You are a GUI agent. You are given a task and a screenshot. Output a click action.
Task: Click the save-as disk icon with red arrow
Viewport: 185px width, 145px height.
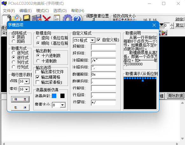click(37, 18)
